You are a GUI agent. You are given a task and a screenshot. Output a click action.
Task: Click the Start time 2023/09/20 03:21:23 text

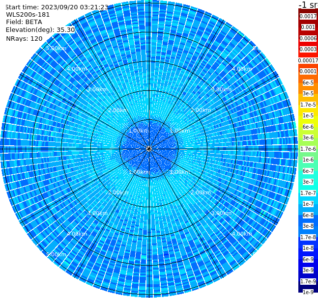[57, 7]
